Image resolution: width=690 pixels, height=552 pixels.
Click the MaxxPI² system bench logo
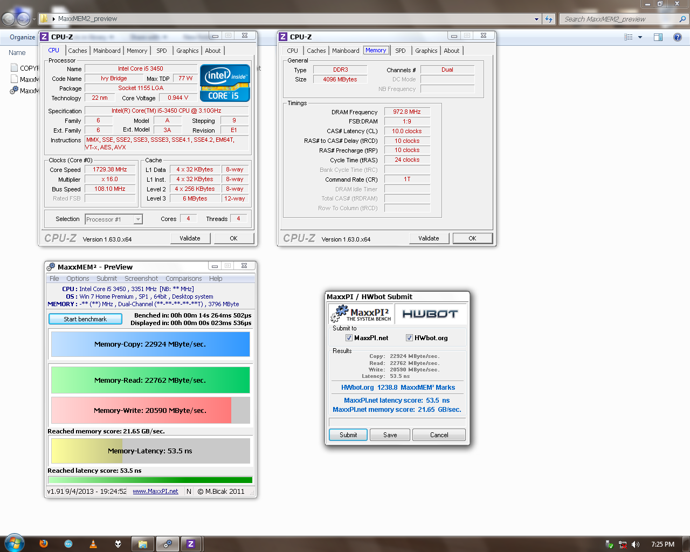362,314
